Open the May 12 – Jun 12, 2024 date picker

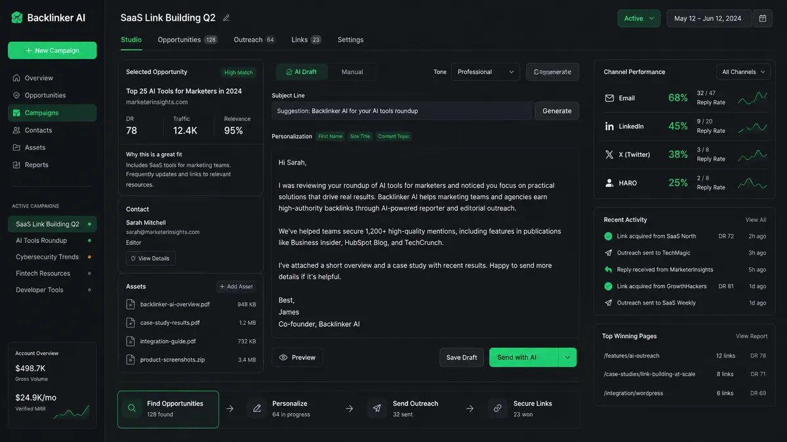point(710,18)
